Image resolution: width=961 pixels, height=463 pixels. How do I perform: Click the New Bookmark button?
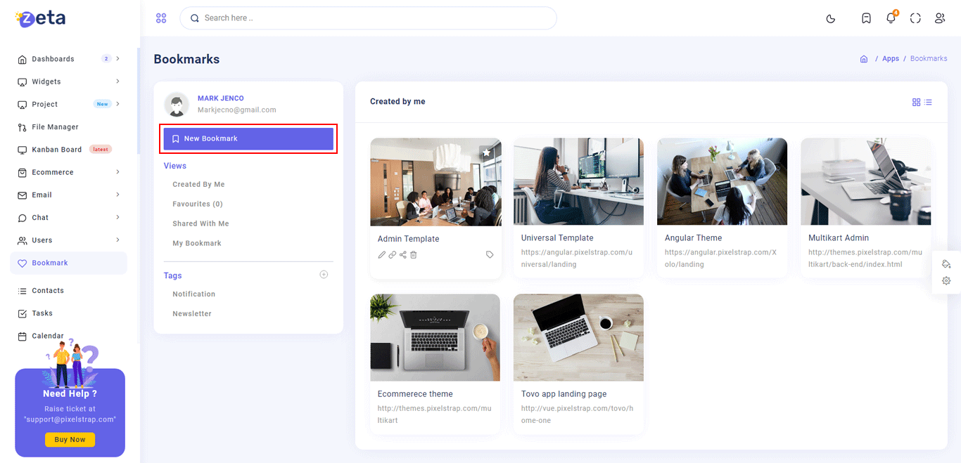click(248, 139)
